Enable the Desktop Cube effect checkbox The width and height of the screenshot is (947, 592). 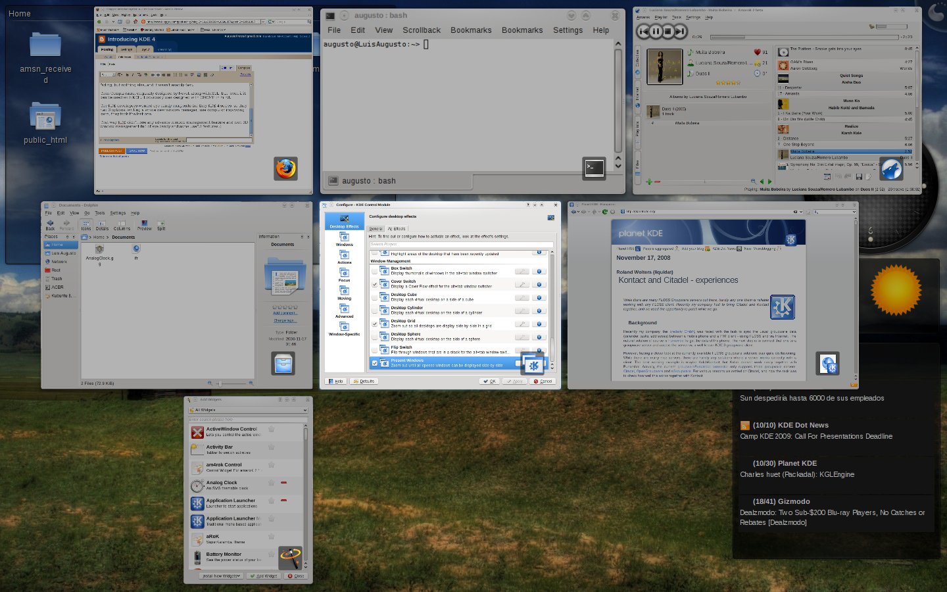[x=375, y=297]
